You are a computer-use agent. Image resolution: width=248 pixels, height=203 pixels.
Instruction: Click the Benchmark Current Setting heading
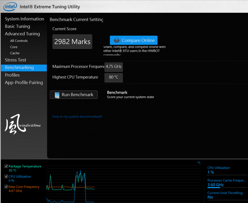click(x=76, y=20)
